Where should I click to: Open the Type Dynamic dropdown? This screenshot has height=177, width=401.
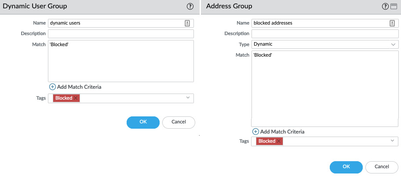tap(325, 44)
